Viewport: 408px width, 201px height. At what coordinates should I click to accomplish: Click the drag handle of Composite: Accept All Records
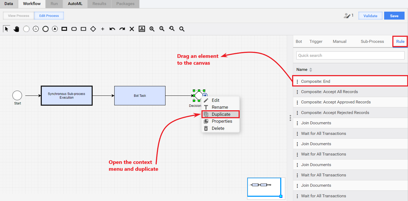[297, 92]
